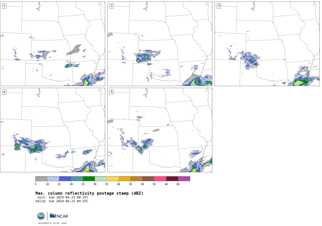
Task: Click the panel number 1 label
Action: (x=4, y=6)
